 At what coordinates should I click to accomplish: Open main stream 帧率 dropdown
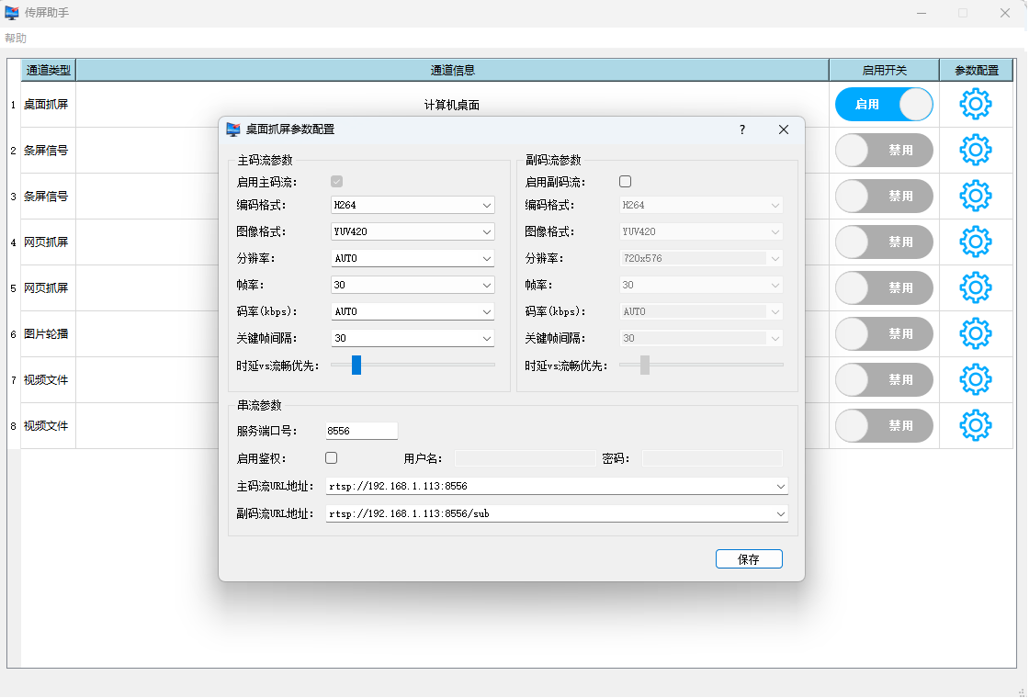coord(413,286)
